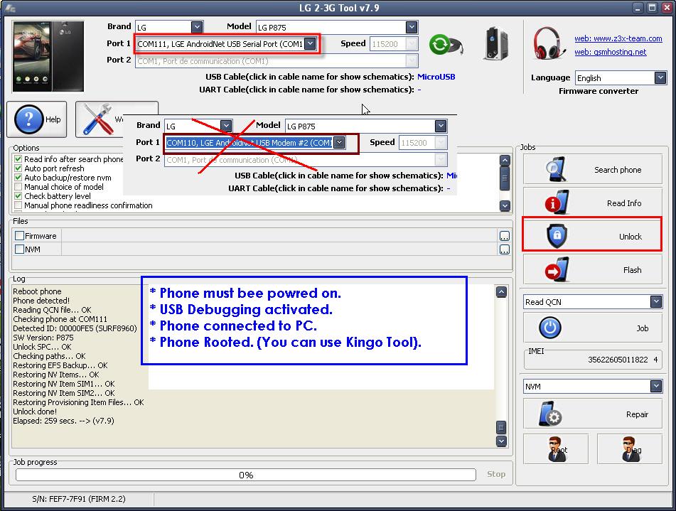Image resolution: width=676 pixels, height=511 pixels.
Task: Click the computer tower icon
Action: 495,43
